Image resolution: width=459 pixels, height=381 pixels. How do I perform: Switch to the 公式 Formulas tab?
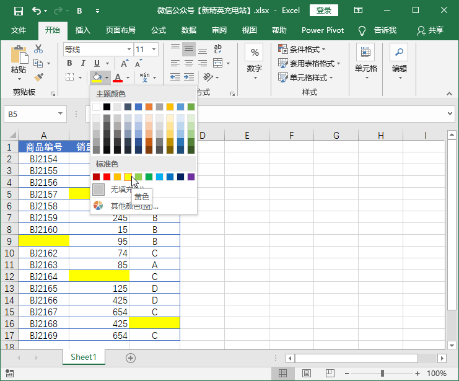pyautogui.click(x=159, y=30)
